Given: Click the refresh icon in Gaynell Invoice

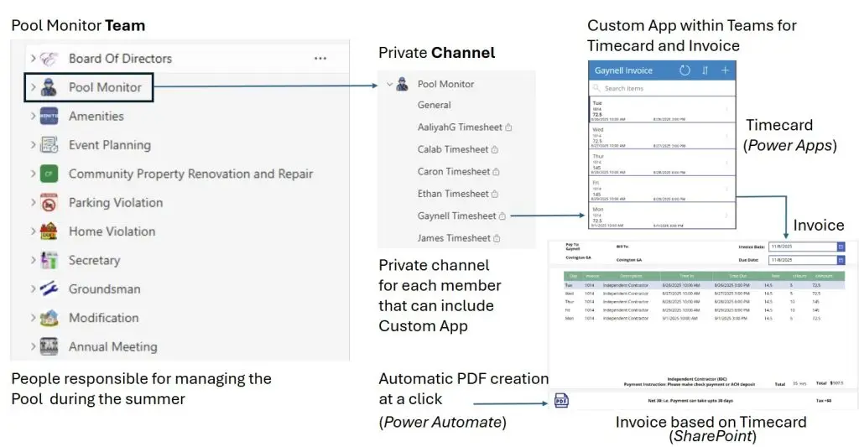Looking at the screenshot, I should (x=685, y=70).
